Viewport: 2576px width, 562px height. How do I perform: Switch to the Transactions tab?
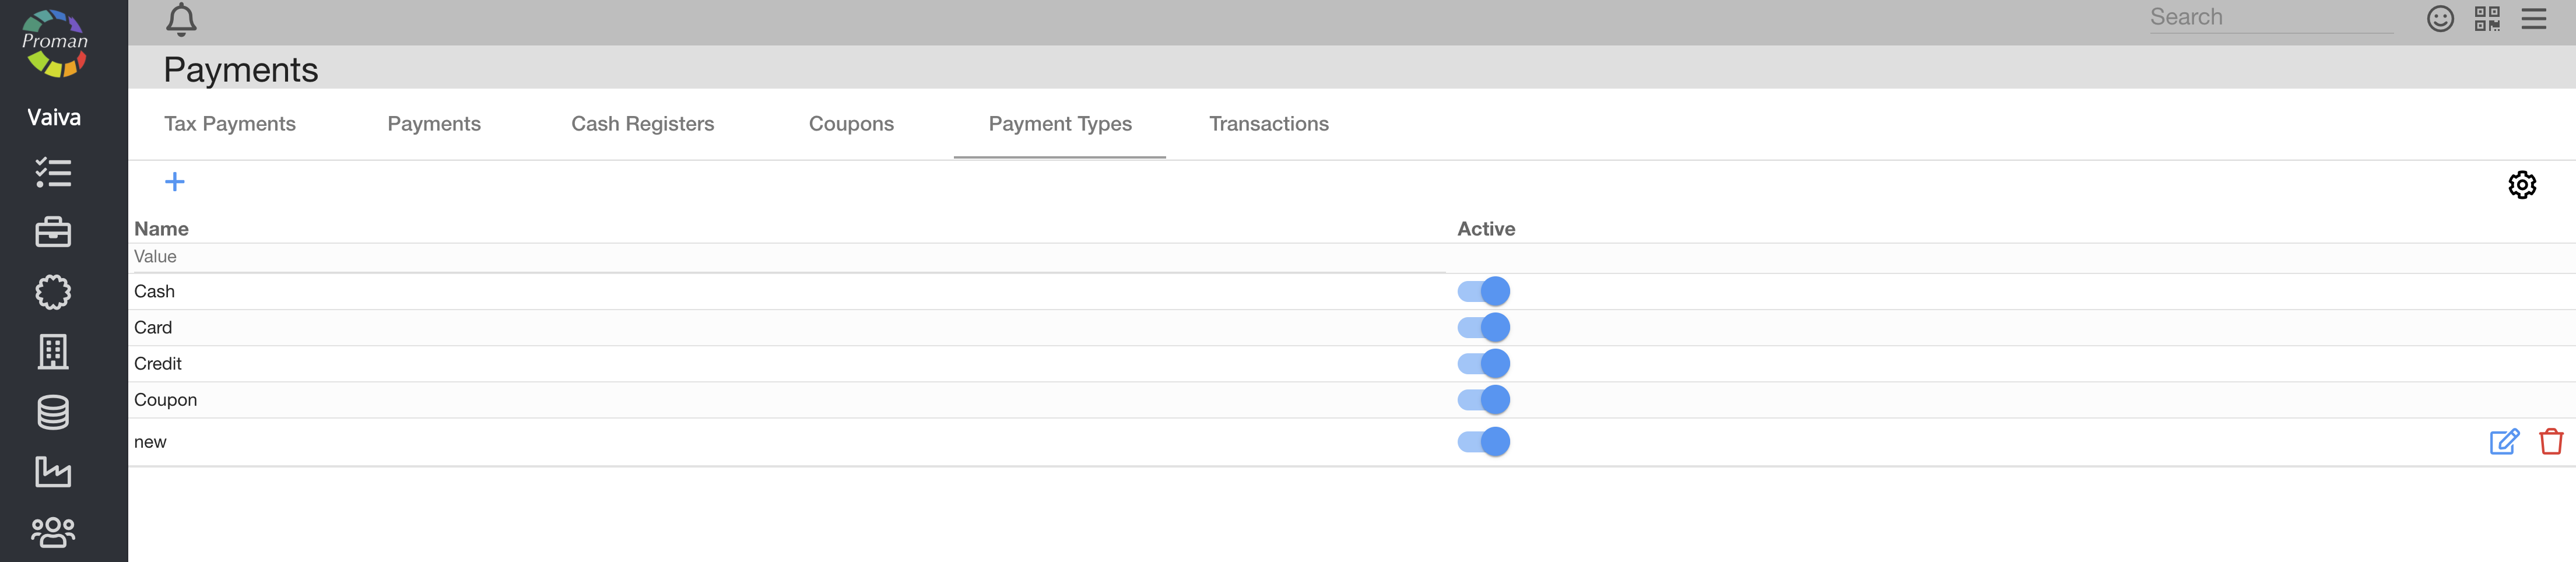coord(1268,124)
